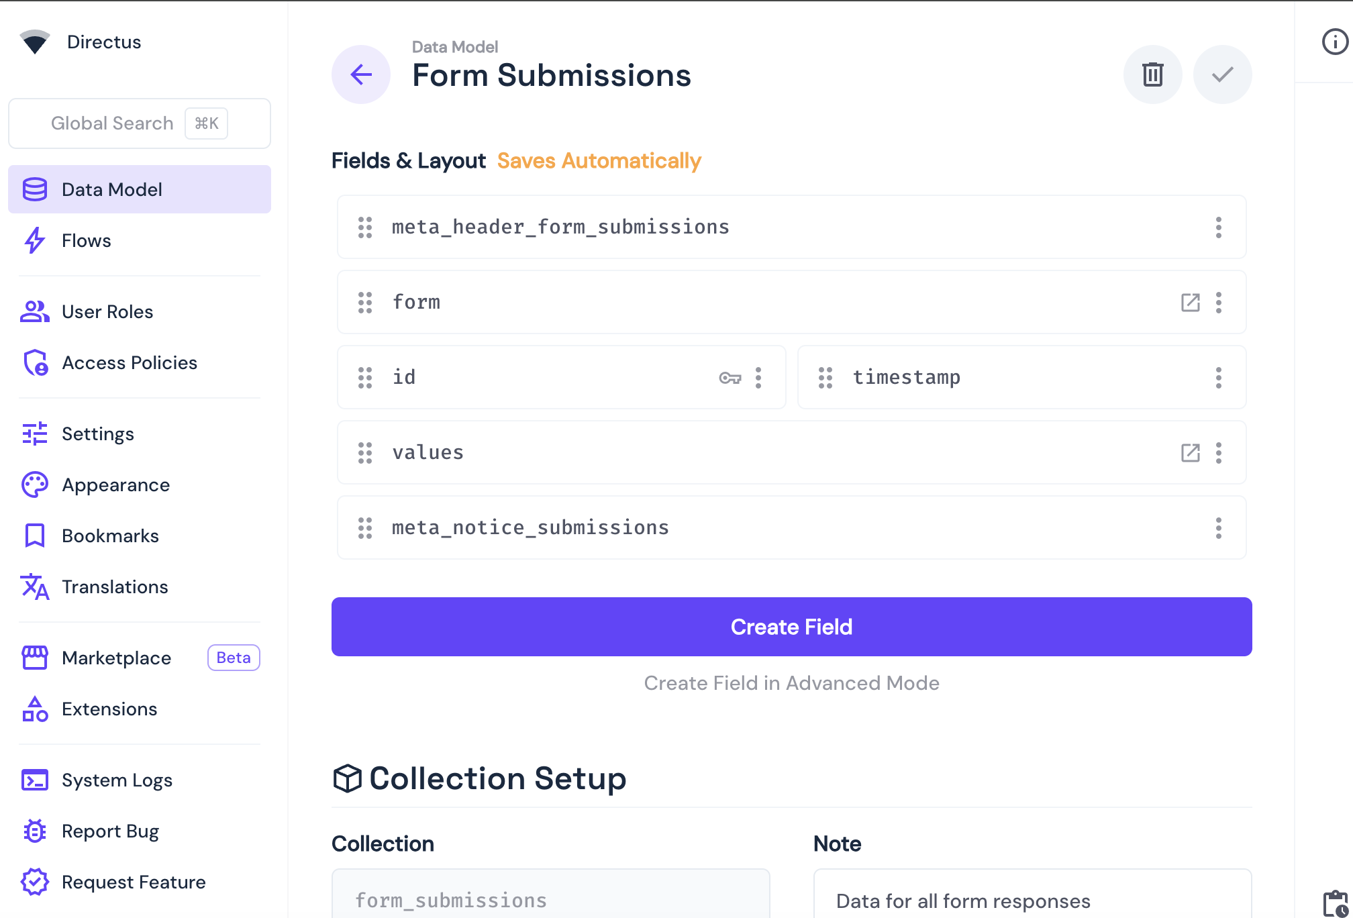Delete the Form Submissions collection via trash icon
Screen dimensions: 1353x918
pos(1152,74)
